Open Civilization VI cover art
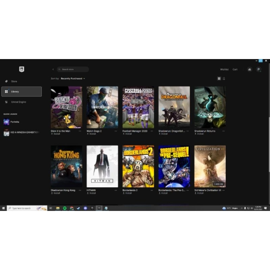Screen dimensions: 270x270 [210, 166]
